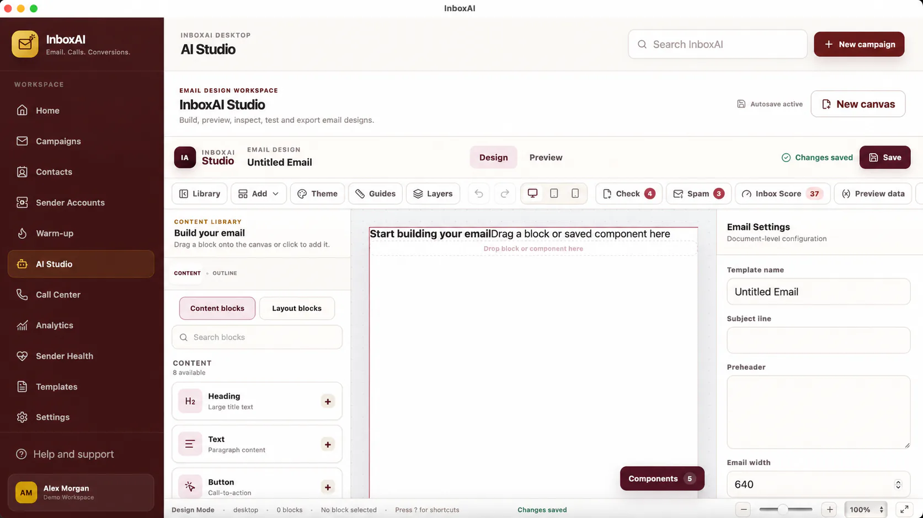Run Check with 4 issues
Viewport: 923px width, 518px height.
point(629,193)
